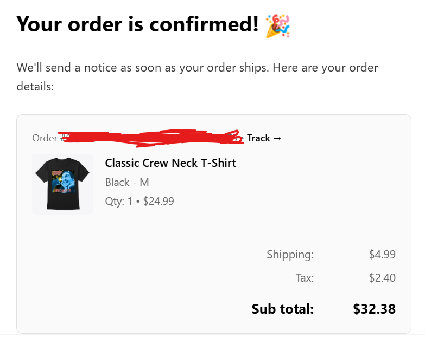Select the $4.99 shipping amount
This screenshot has height=337, width=425.
(x=382, y=255)
